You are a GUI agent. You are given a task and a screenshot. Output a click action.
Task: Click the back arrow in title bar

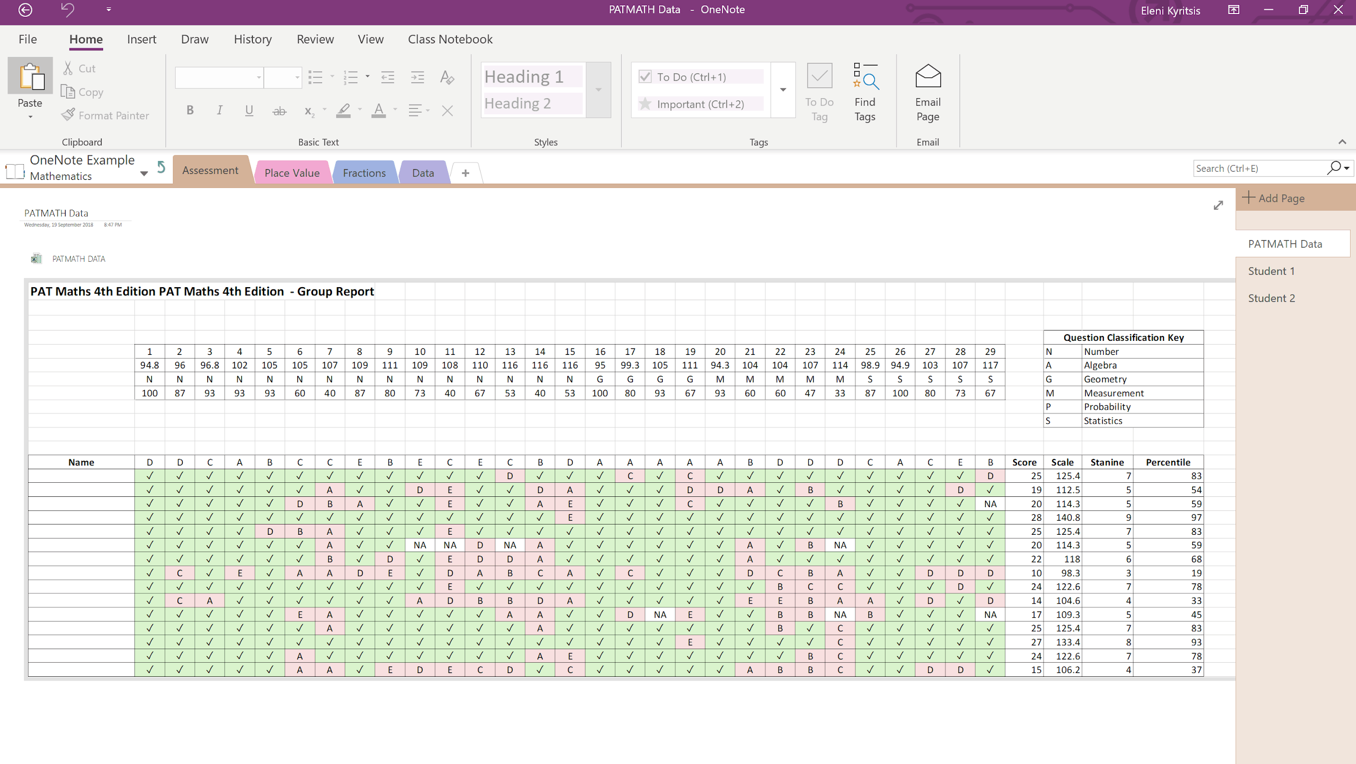[25, 10]
